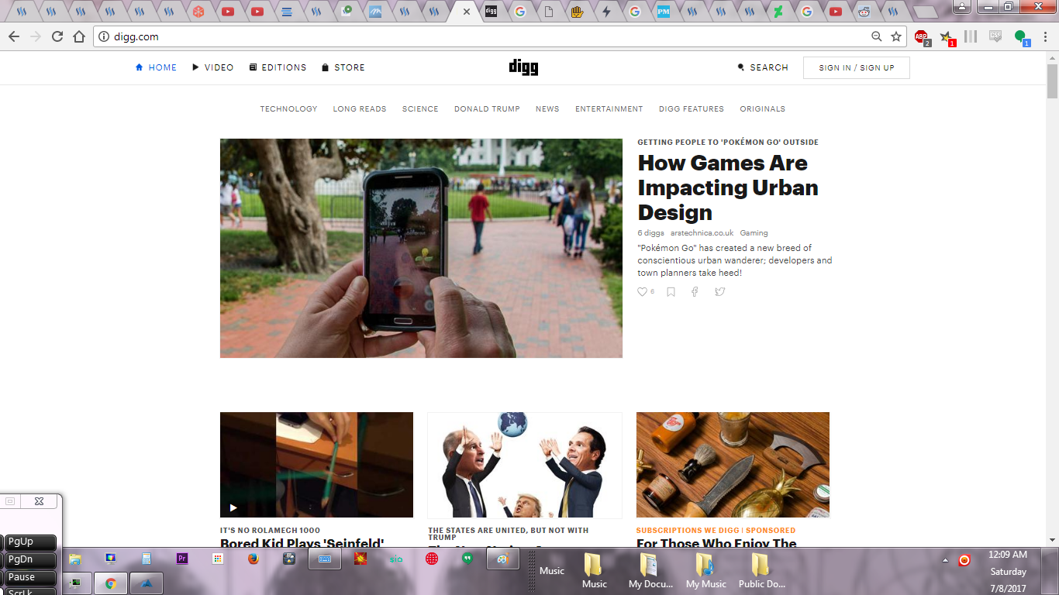1059x595 pixels.
Task: Open the green circle extension icon
Action: click(1021, 36)
